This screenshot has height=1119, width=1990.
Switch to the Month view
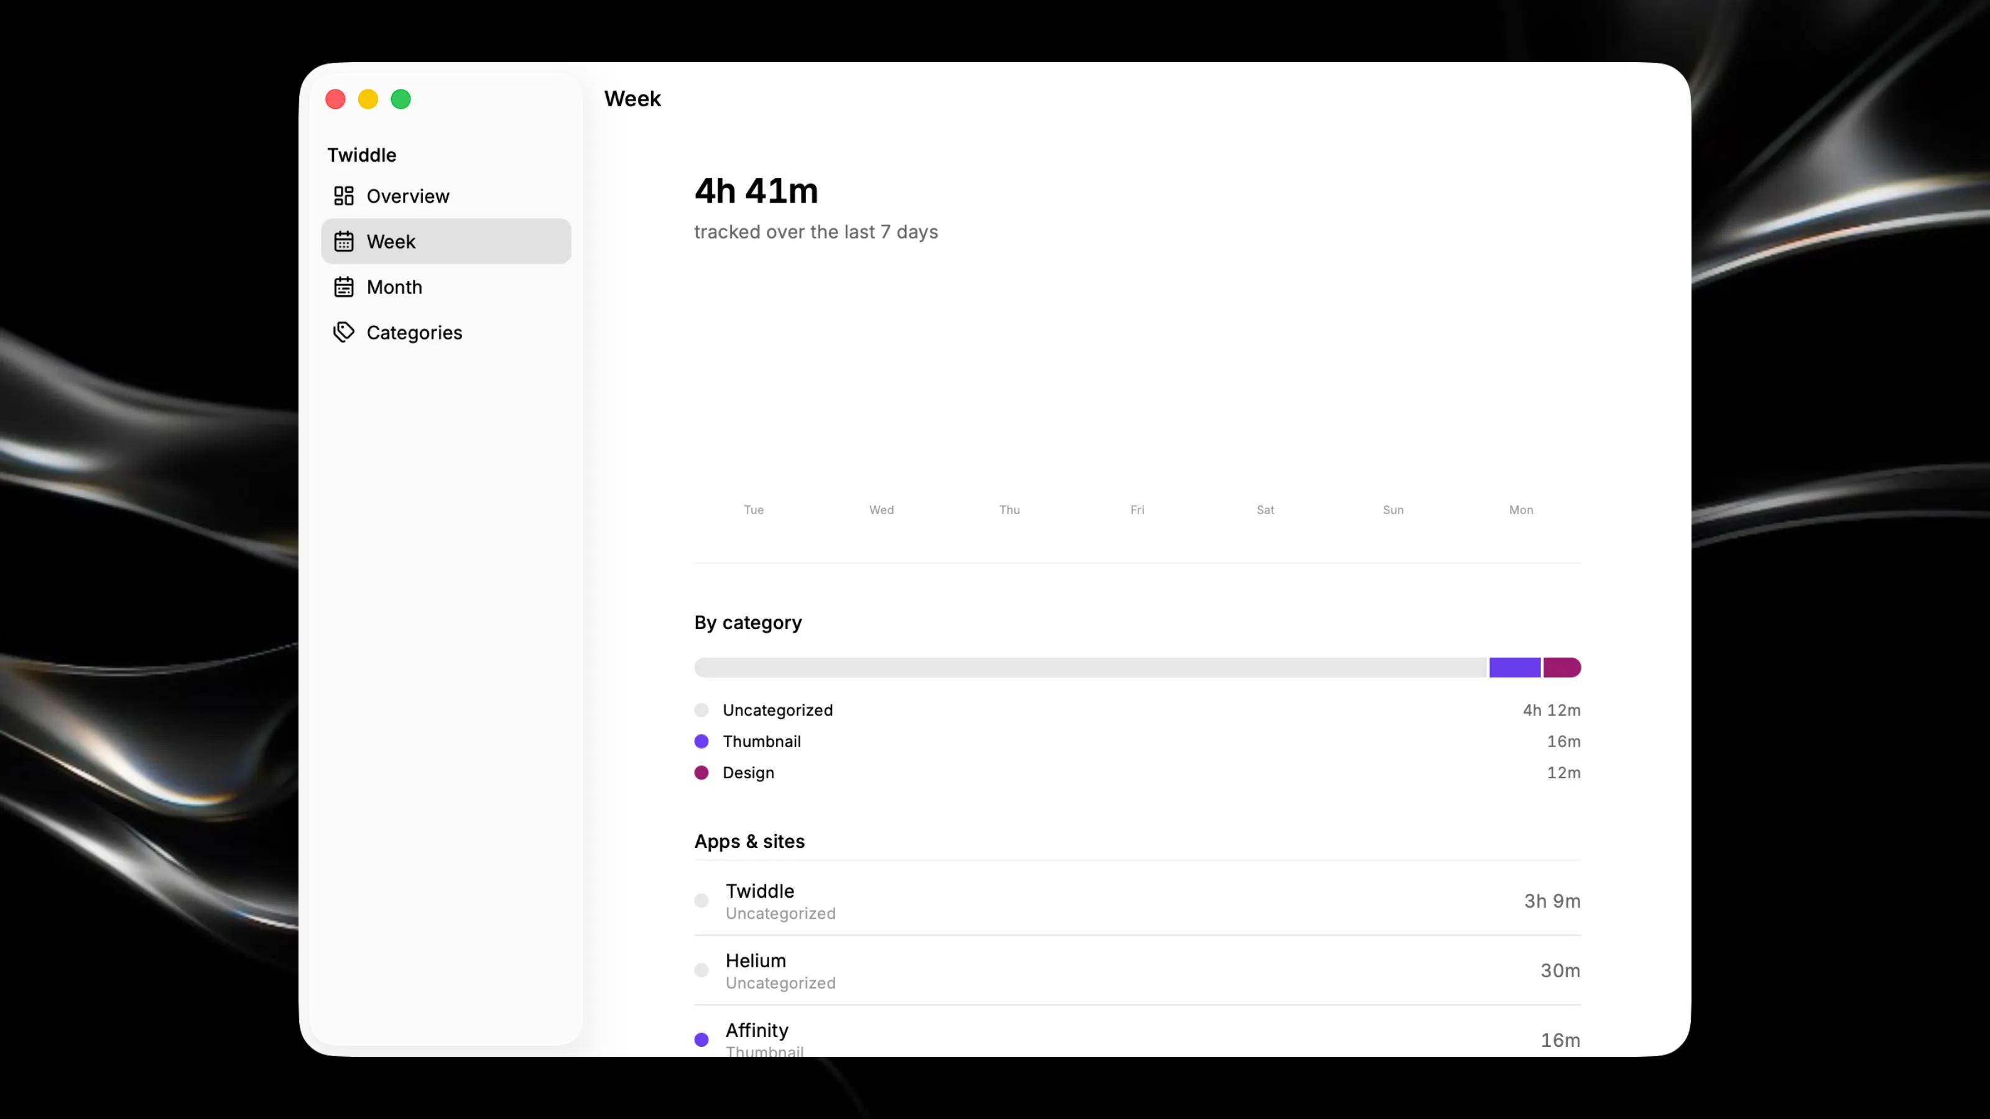[x=446, y=287]
